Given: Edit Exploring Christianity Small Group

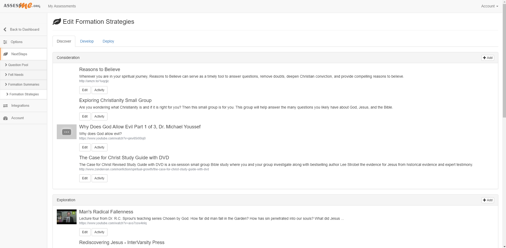Looking at the screenshot, I should click(85, 116).
